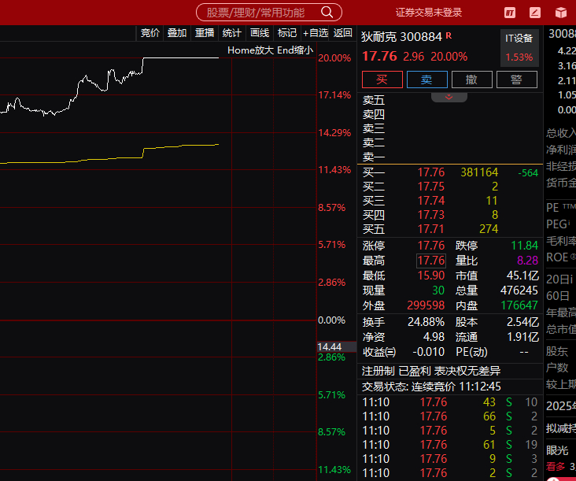Click 涨停 limit-up price 17.76
Image resolution: width=576 pixels, height=481 pixels.
[431, 246]
